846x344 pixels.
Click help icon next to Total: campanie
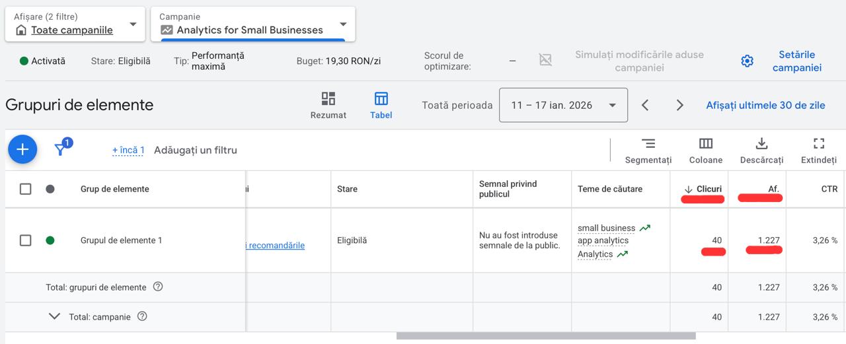pos(142,316)
